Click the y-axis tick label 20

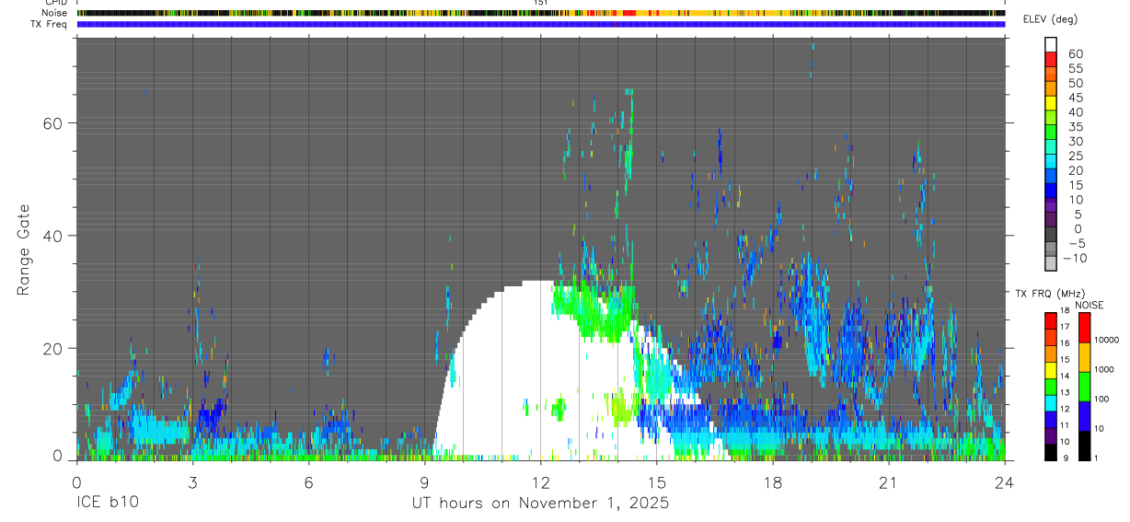(x=54, y=348)
